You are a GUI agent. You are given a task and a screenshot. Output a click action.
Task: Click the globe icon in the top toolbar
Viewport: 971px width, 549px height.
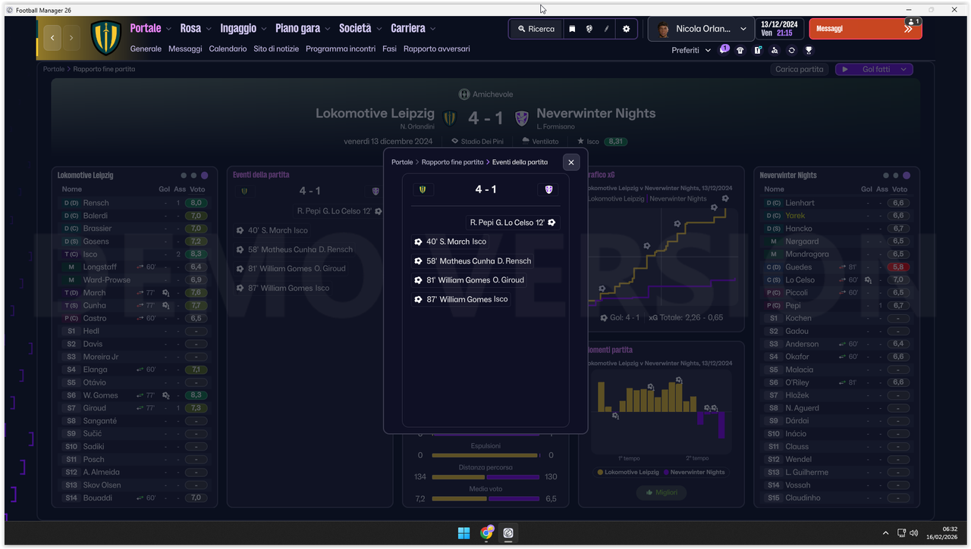coord(589,29)
